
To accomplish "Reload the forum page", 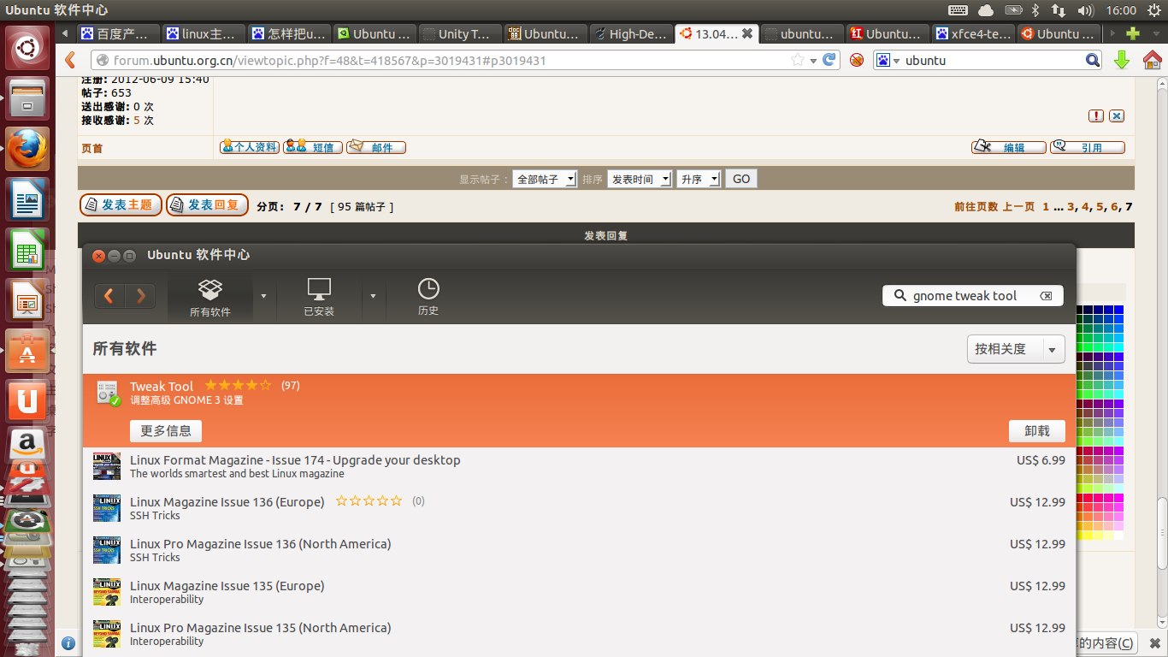I will pos(829,60).
